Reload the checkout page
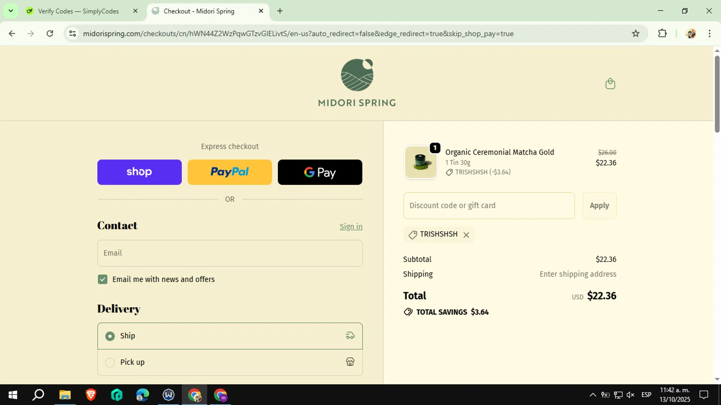721x405 pixels. coord(50,34)
